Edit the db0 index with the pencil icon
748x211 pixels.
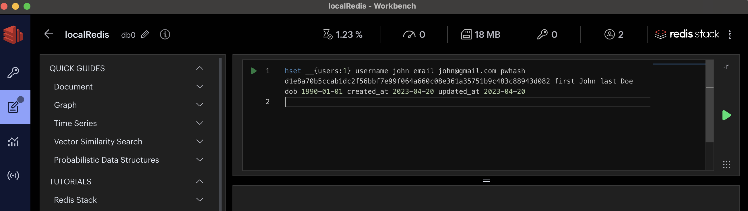[x=145, y=35]
